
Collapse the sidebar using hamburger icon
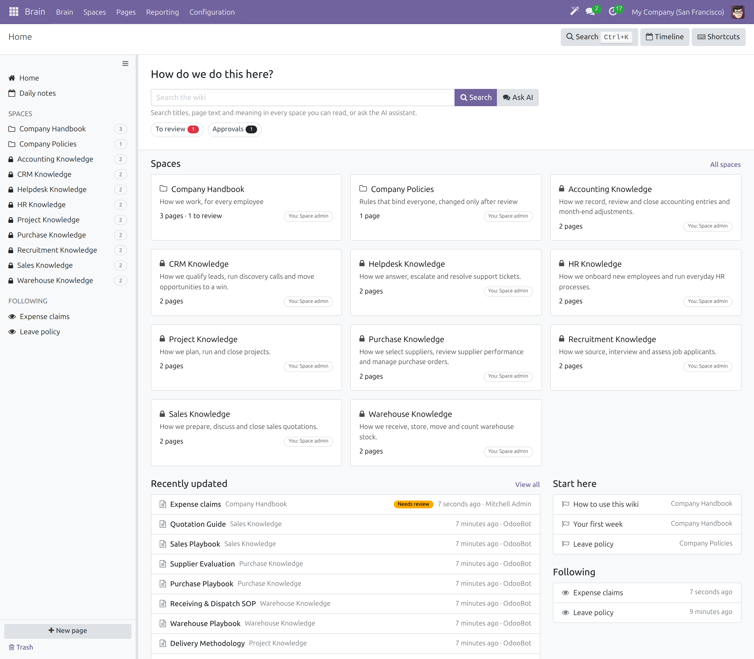[125, 64]
